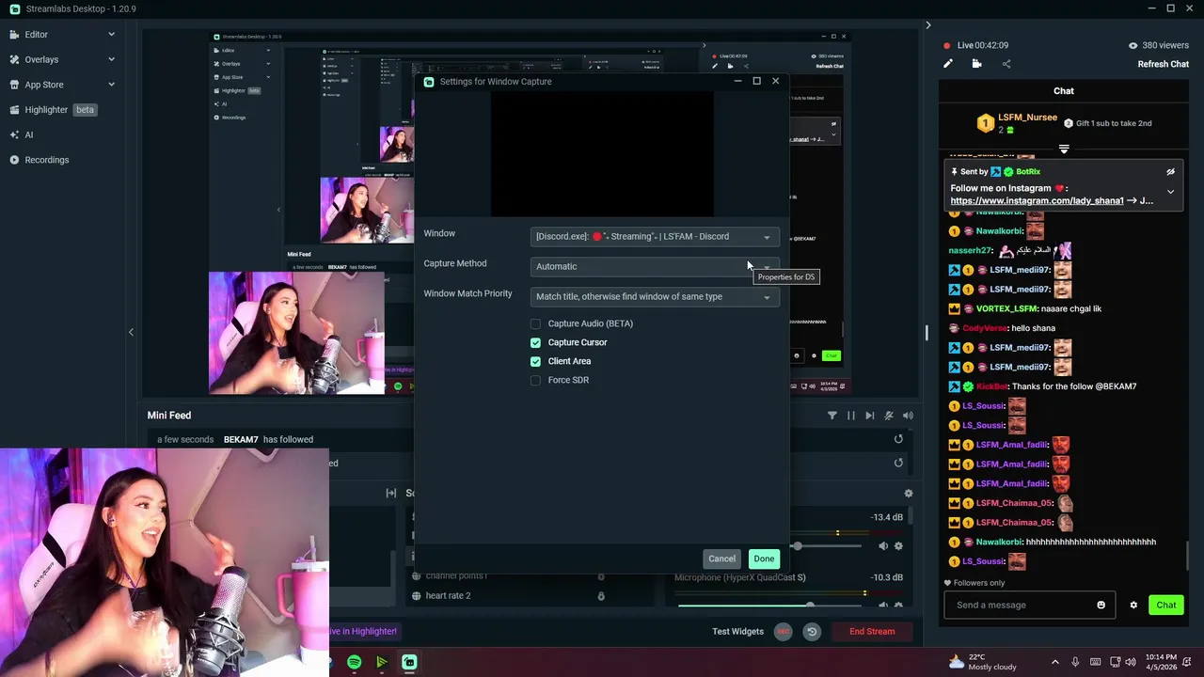The height and width of the screenshot is (677, 1204).
Task: Click the system tray volume icon
Action: [x=1130, y=663]
